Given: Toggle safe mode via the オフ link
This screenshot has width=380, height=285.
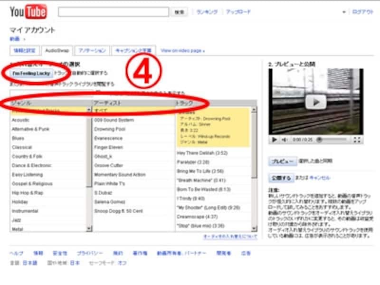Looking at the screenshot, I should point(122,263).
